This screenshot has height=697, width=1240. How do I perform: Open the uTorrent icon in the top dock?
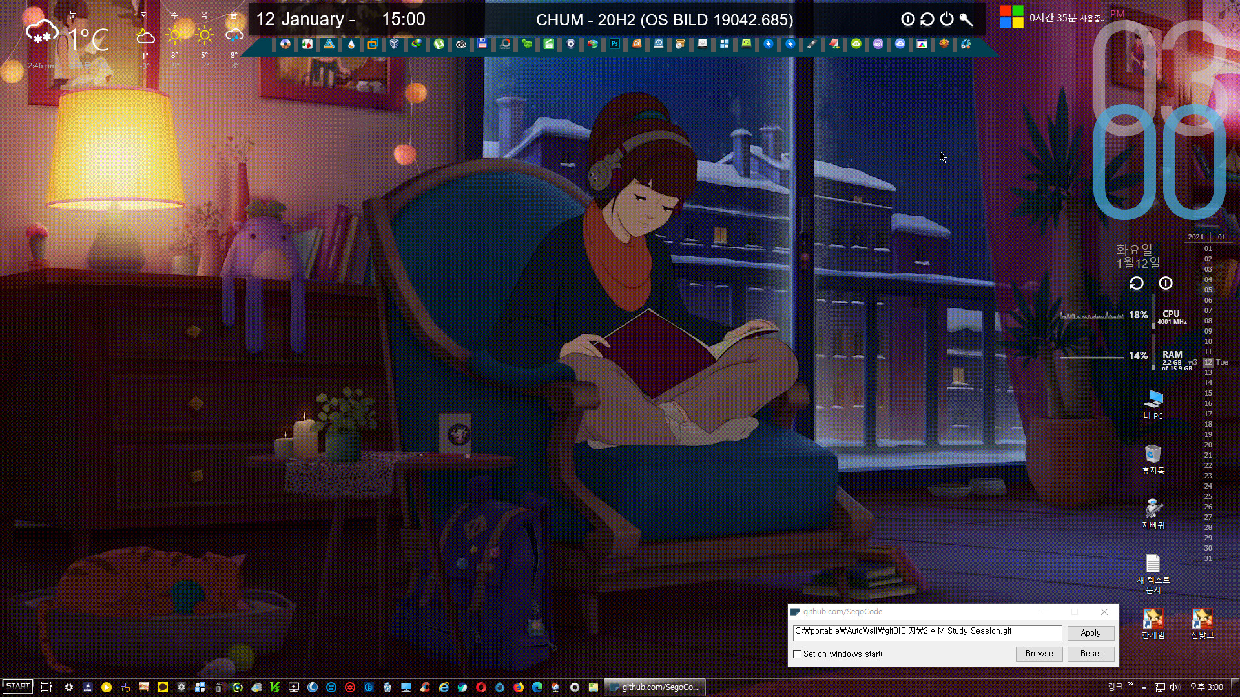[x=439, y=44]
